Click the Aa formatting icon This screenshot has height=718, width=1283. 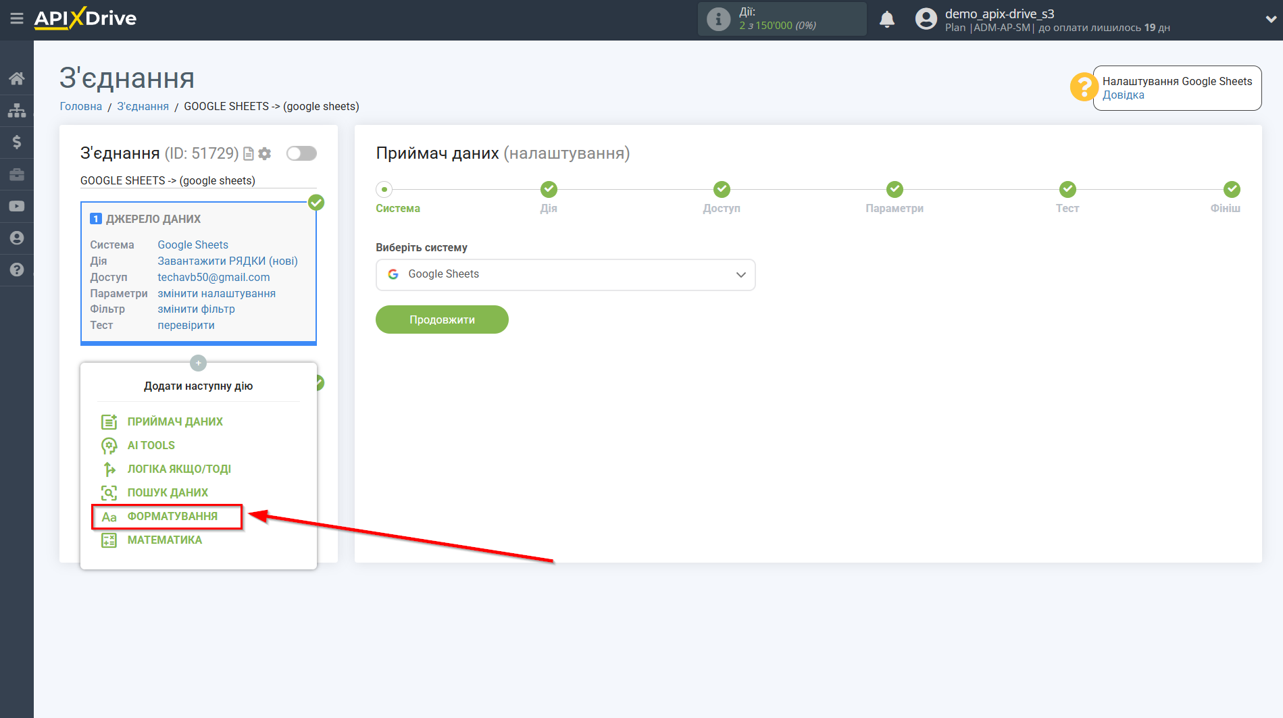[109, 517]
